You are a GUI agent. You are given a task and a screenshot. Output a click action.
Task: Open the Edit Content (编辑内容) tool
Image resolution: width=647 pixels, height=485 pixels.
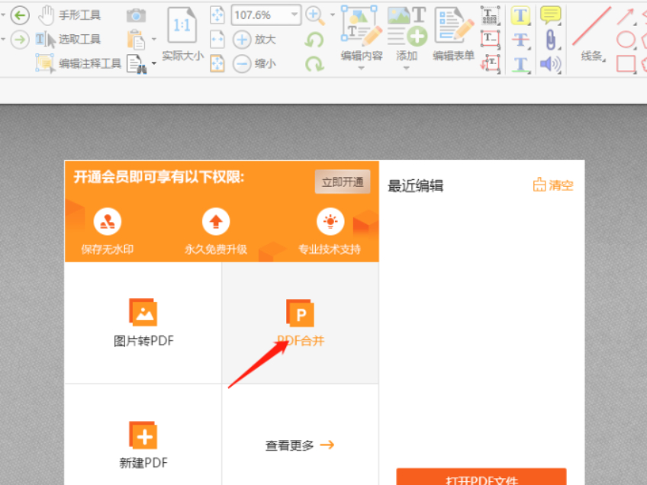pos(362,34)
